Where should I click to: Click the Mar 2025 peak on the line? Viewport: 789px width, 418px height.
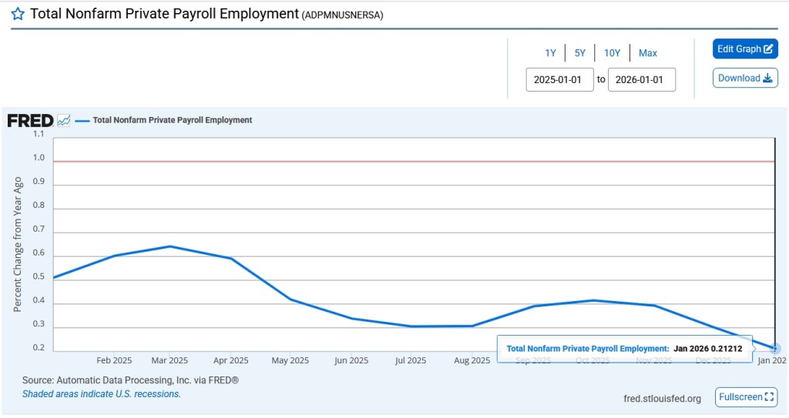[x=170, y=246]
